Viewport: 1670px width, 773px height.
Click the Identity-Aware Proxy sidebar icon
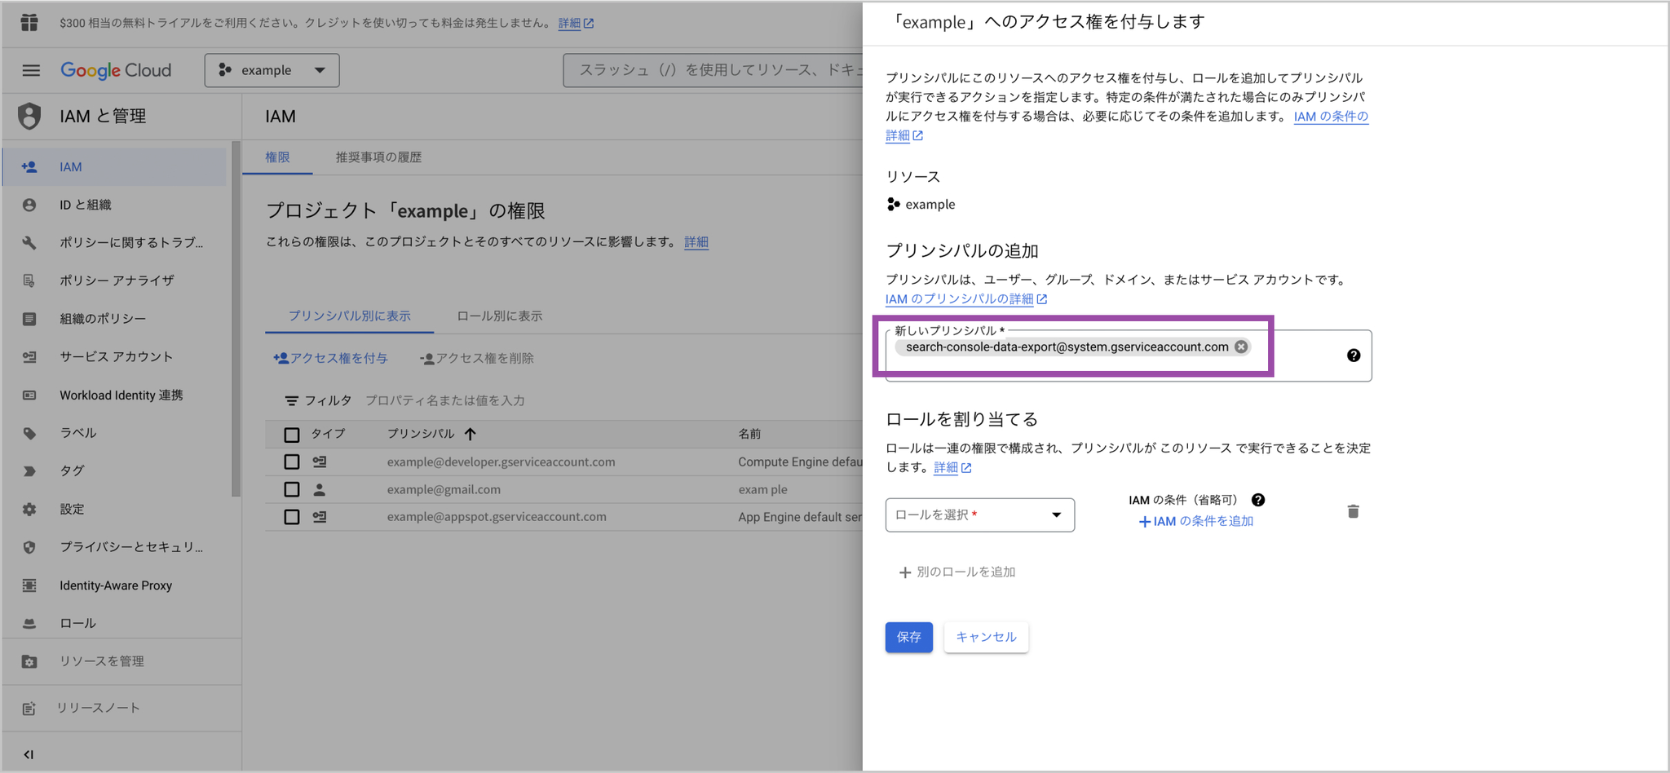point(29,585)
